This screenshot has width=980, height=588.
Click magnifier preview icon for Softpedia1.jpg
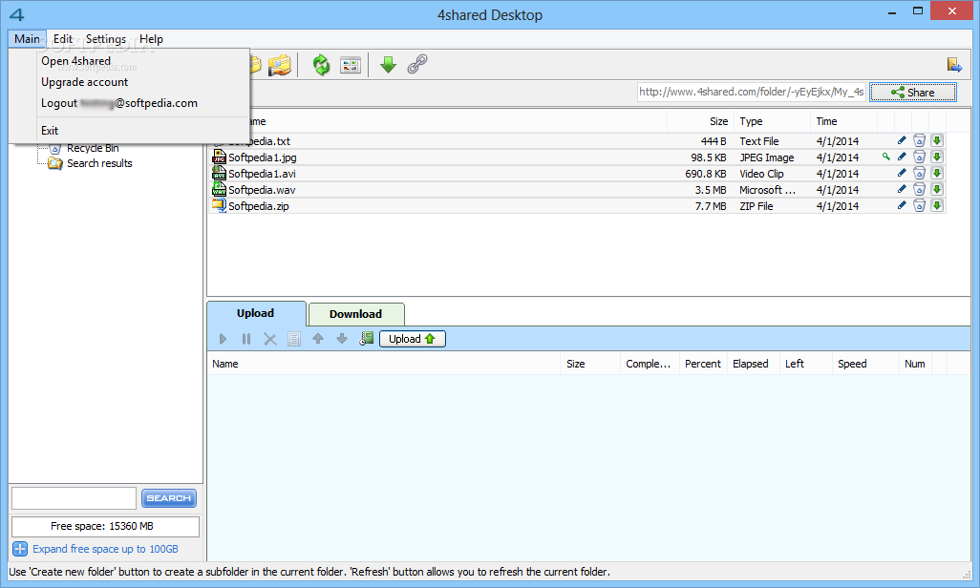click(x=885, y=157)
